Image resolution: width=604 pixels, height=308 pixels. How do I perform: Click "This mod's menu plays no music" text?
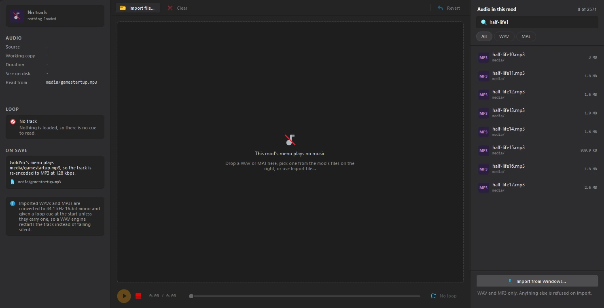pos(290,154)
